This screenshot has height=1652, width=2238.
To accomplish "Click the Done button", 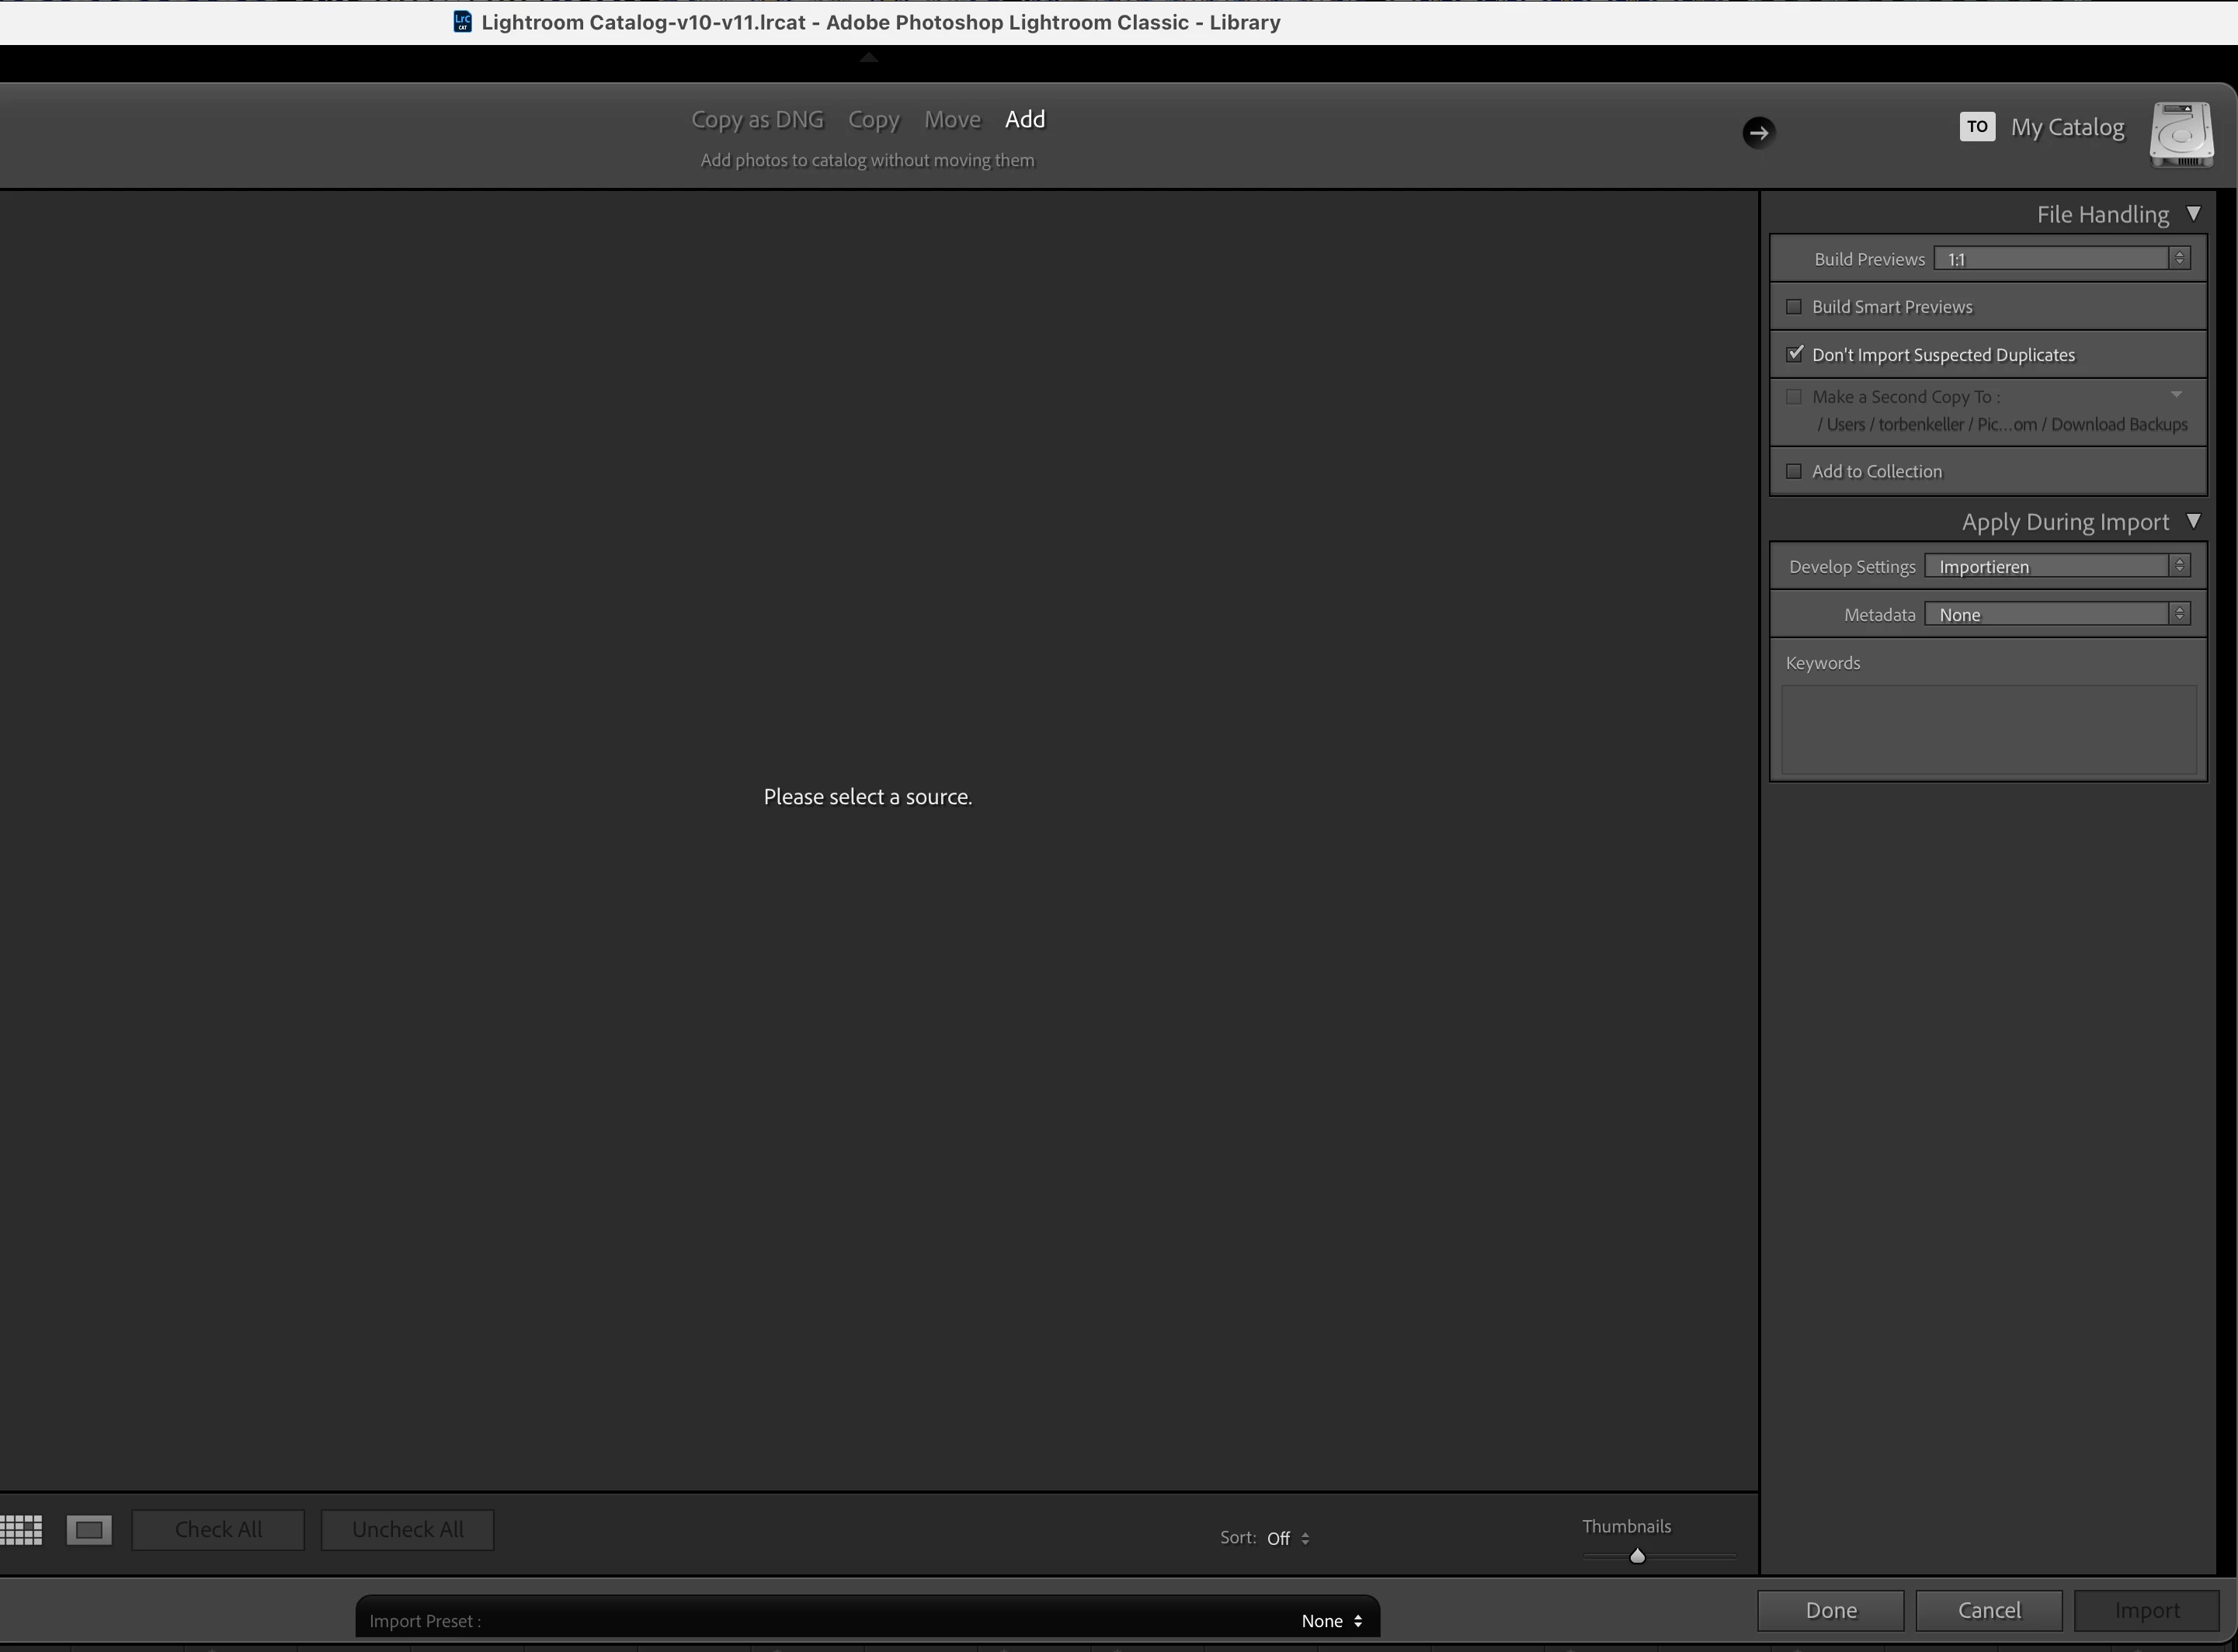I will (1830, 1610).
